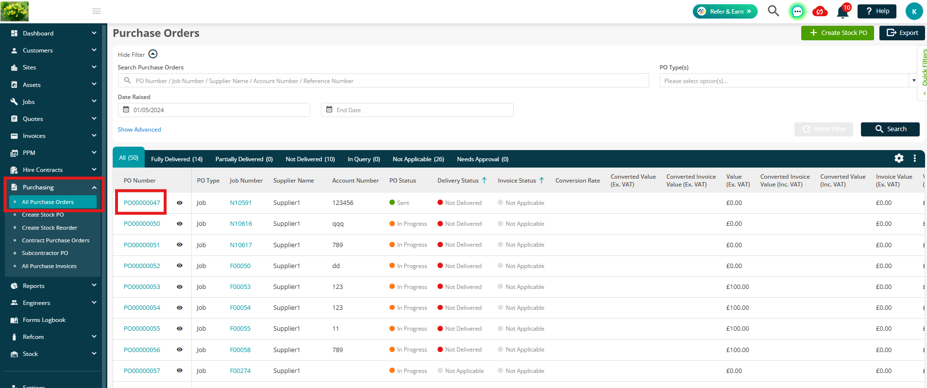Preview PO00000051 with eye icon
927x388 pixels.
(180, 245)
